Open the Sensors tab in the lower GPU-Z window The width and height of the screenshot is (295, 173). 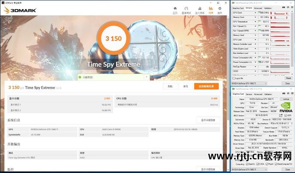point(249,94)
